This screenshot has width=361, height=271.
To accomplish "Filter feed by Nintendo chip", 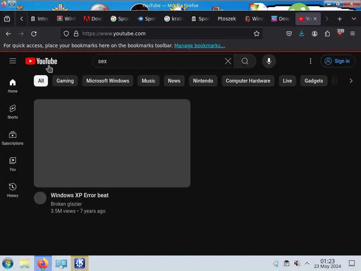I will tap(203, 81).
